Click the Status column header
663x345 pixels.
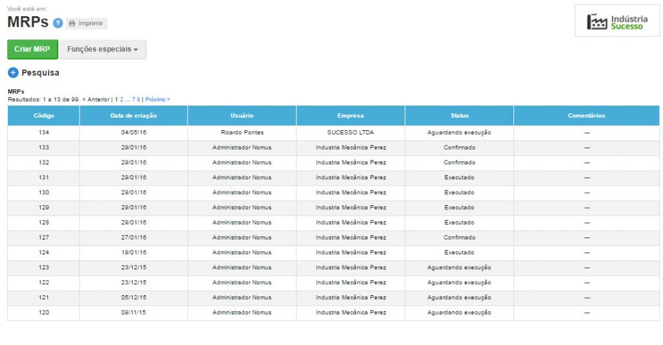(x=459, y=116)
